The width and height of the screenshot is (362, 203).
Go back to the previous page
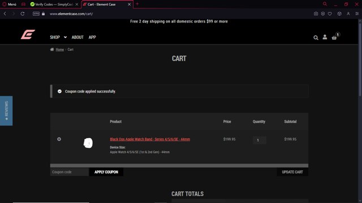click(5, 14)
